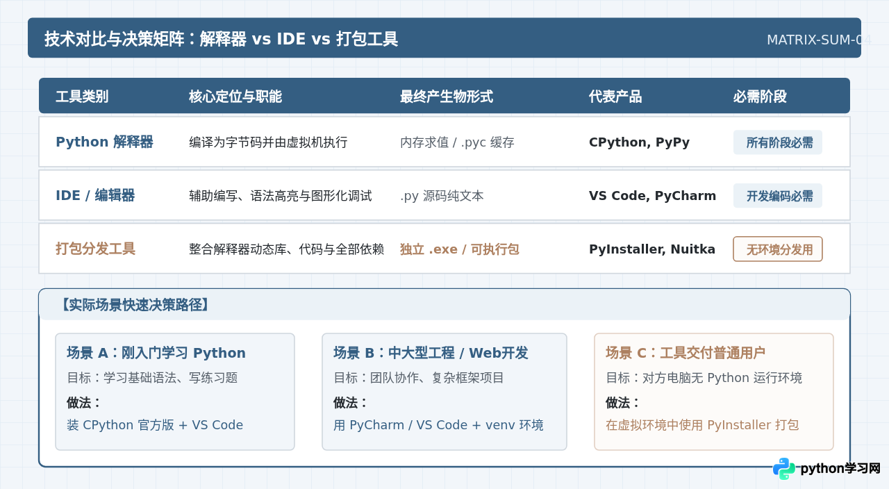Click the '代表产品' column header
Image resolution: width=889 pixels, height=489 pixels.
[615, 97]
